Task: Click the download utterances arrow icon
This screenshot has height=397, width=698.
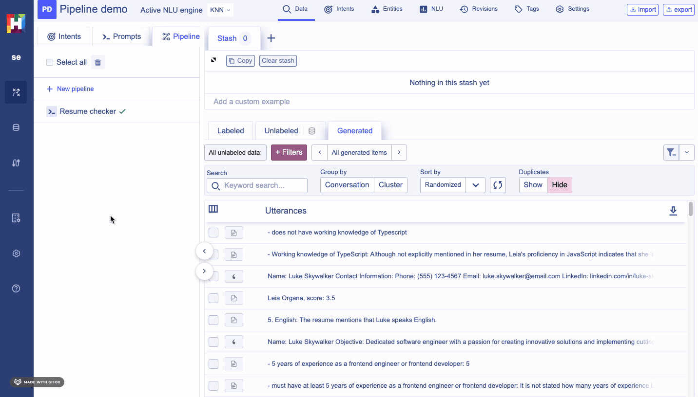Action: coord(673,211)
